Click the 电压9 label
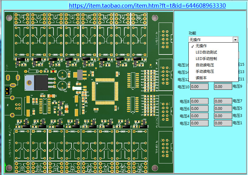The width and height of the screenshot is (248, 175). tap(237, 86)
